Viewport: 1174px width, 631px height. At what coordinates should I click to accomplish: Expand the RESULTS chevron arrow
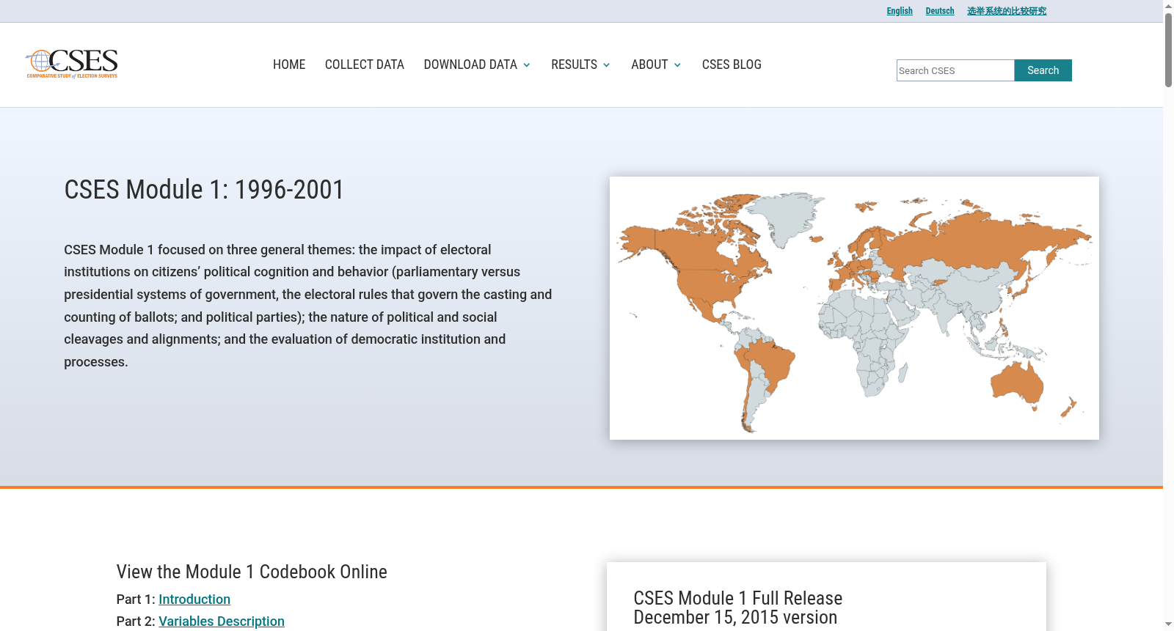(607, 65)
